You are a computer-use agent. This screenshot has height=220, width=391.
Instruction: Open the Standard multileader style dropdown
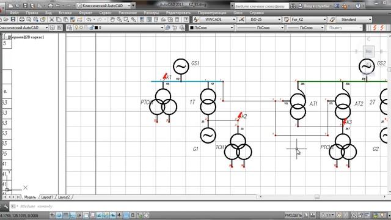tap(370, 20)
